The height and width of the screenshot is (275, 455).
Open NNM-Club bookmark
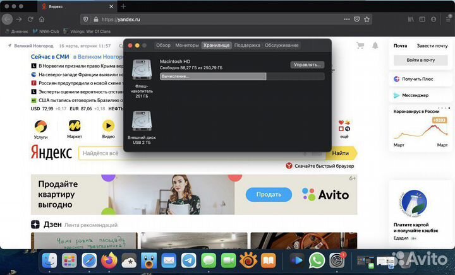(46, 32)
